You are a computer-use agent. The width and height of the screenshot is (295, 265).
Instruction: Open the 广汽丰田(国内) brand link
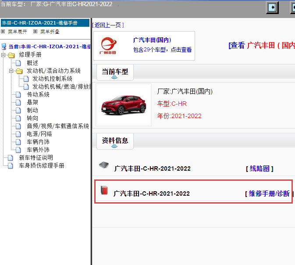click(152, 40)
